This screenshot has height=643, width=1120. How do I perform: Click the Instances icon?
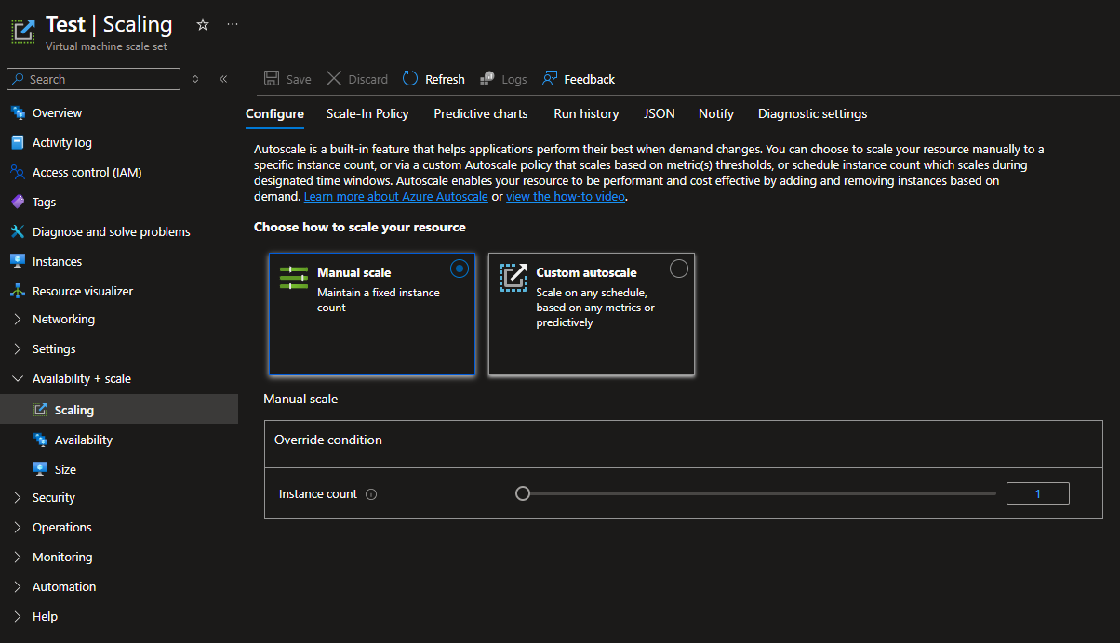click(17, 261)
